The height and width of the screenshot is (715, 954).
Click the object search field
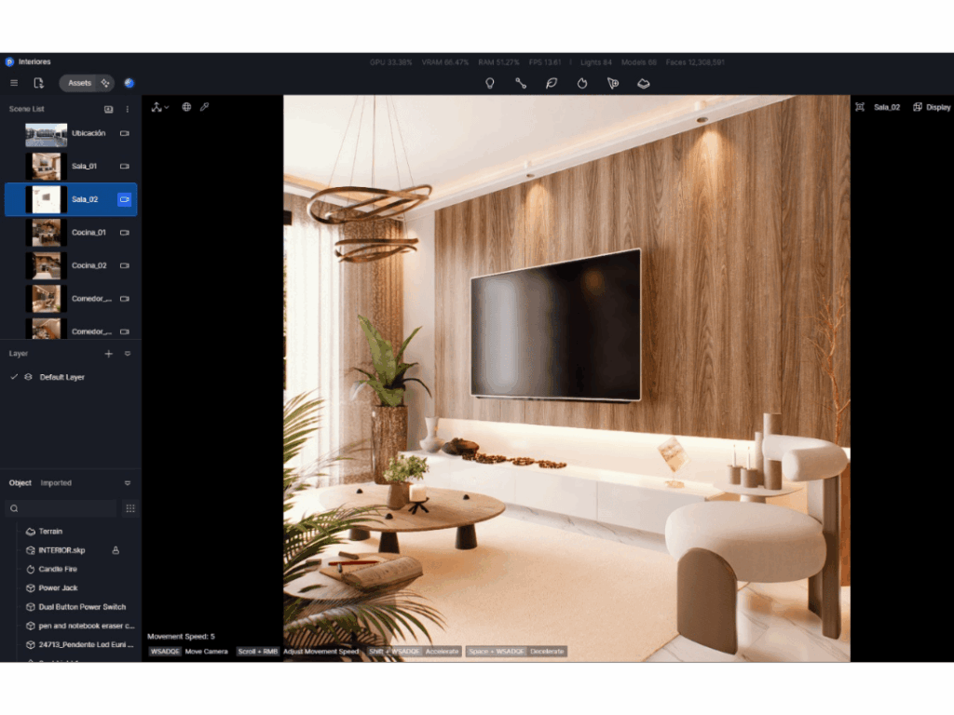click(61, 508)
